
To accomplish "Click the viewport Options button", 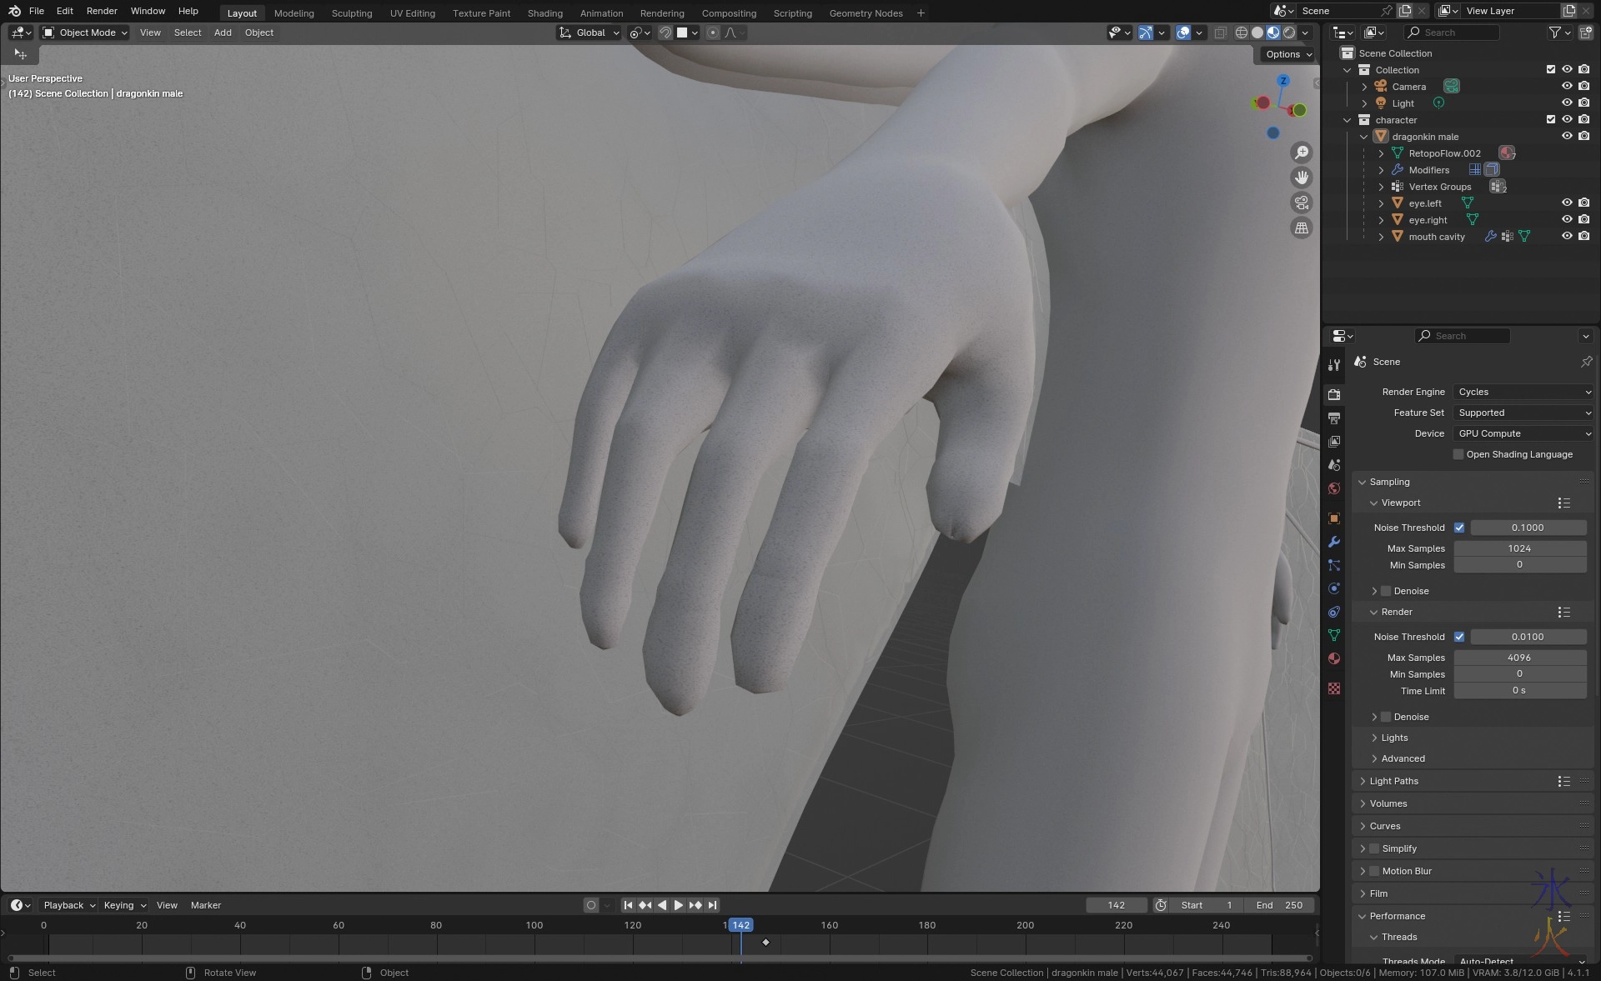I will tap(1287, 54).
